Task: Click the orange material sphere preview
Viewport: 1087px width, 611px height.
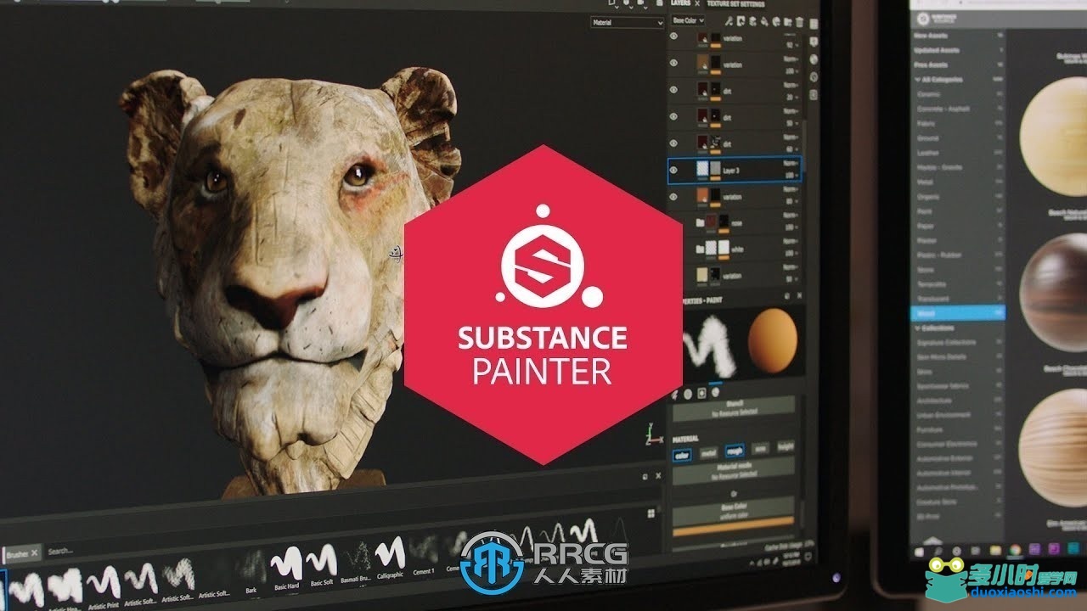Action: pyautogui.click(x=772, y=339)
